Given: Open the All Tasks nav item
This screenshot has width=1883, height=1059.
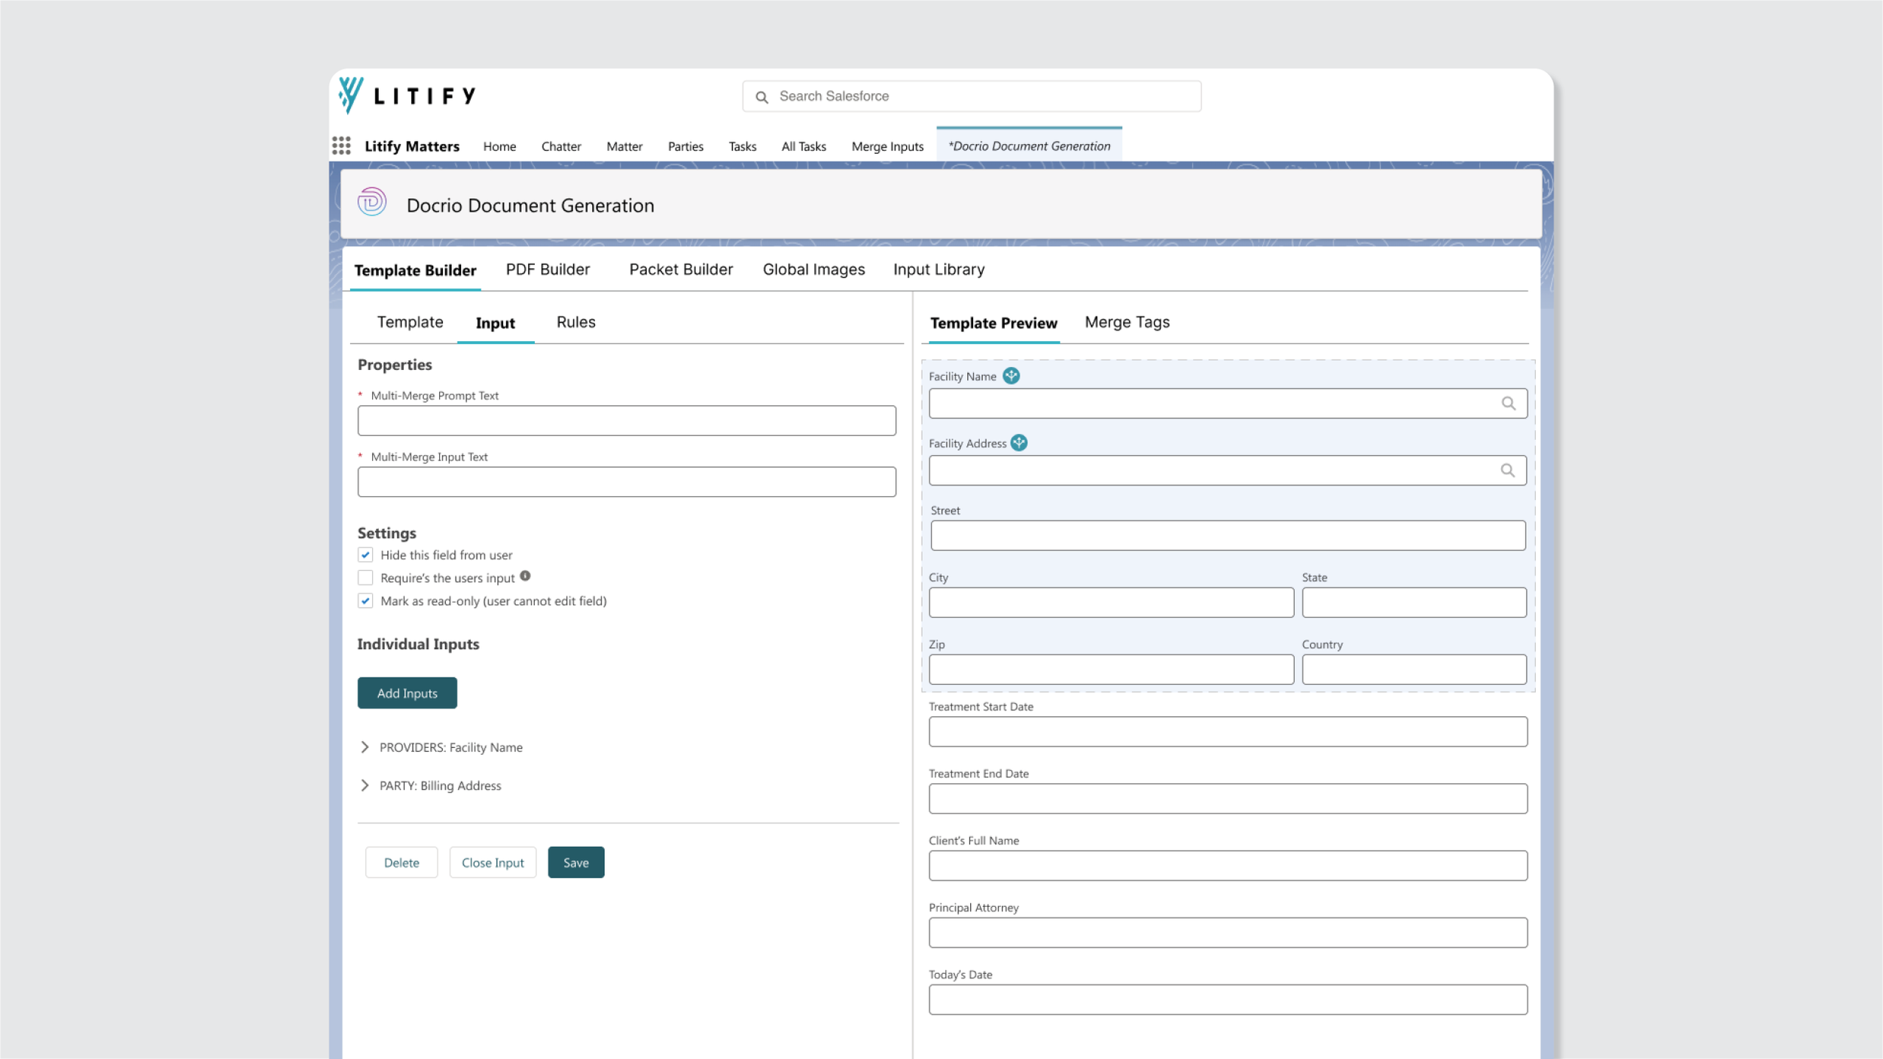Looking at the screenshot, I should click(x=804, y=146).
